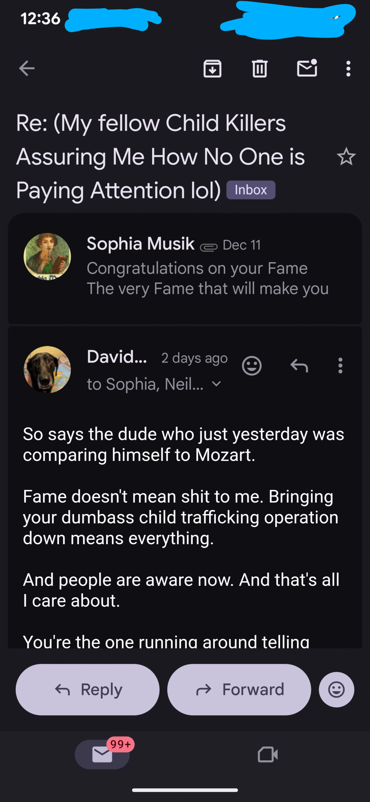Expand recipient details chevron
Screen dimensions: 370x802
pos(217,384)
